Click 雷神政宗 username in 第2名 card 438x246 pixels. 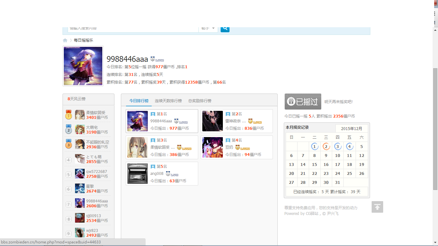click(235, 121)
